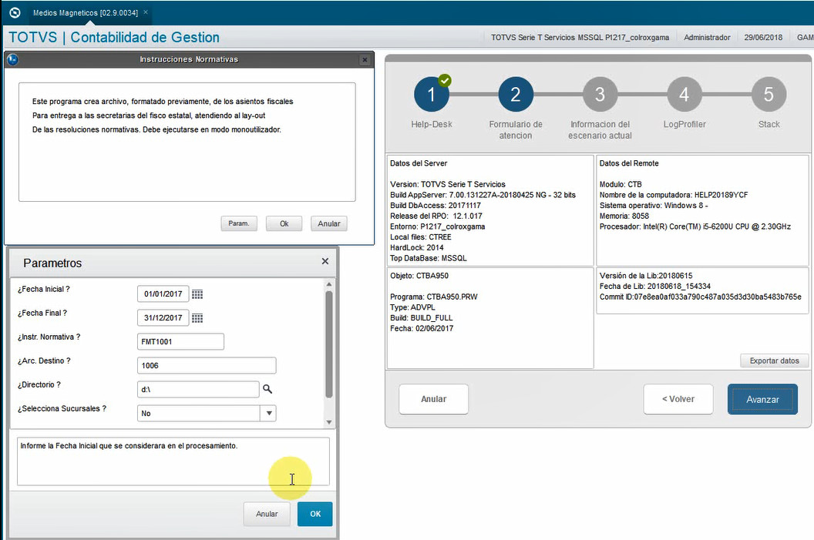Viewport: 814px width, 540px height.
Task: Click the Nombre de la computadora line
Action: pos(673,195)
